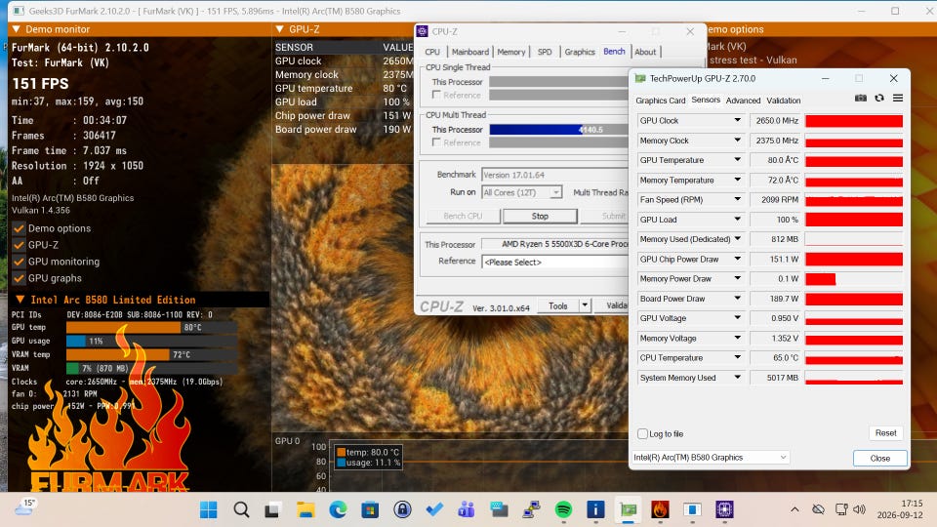Switch to Memory tab in CPU-Z
This screenshot has height=527, width=937.
click(x=510, y=52)
